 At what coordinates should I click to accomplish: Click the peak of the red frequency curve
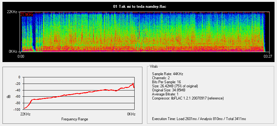[x=133, y=83]
